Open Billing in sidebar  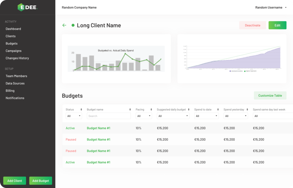click(10, 91)
